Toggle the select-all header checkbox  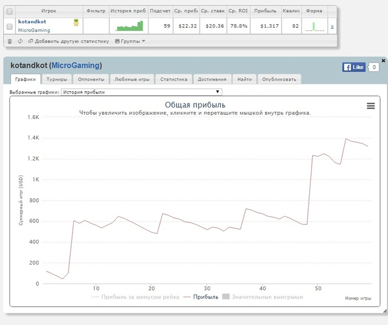point(9,11)
